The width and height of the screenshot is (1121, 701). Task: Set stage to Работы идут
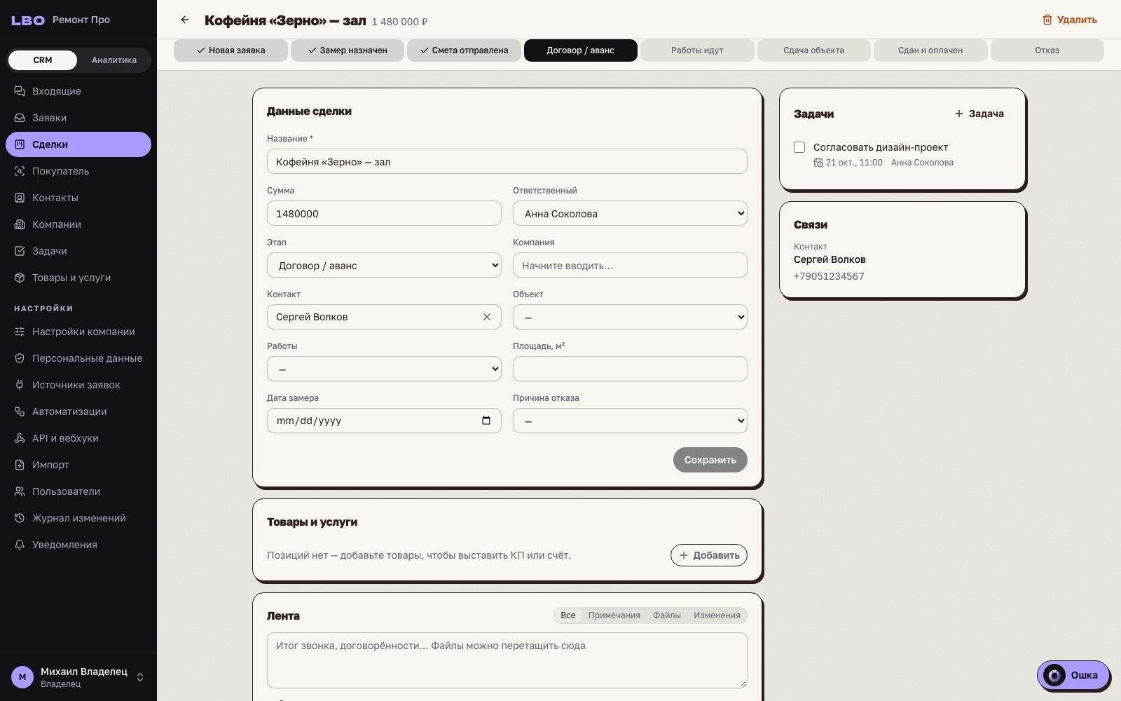tap(697, 50)
